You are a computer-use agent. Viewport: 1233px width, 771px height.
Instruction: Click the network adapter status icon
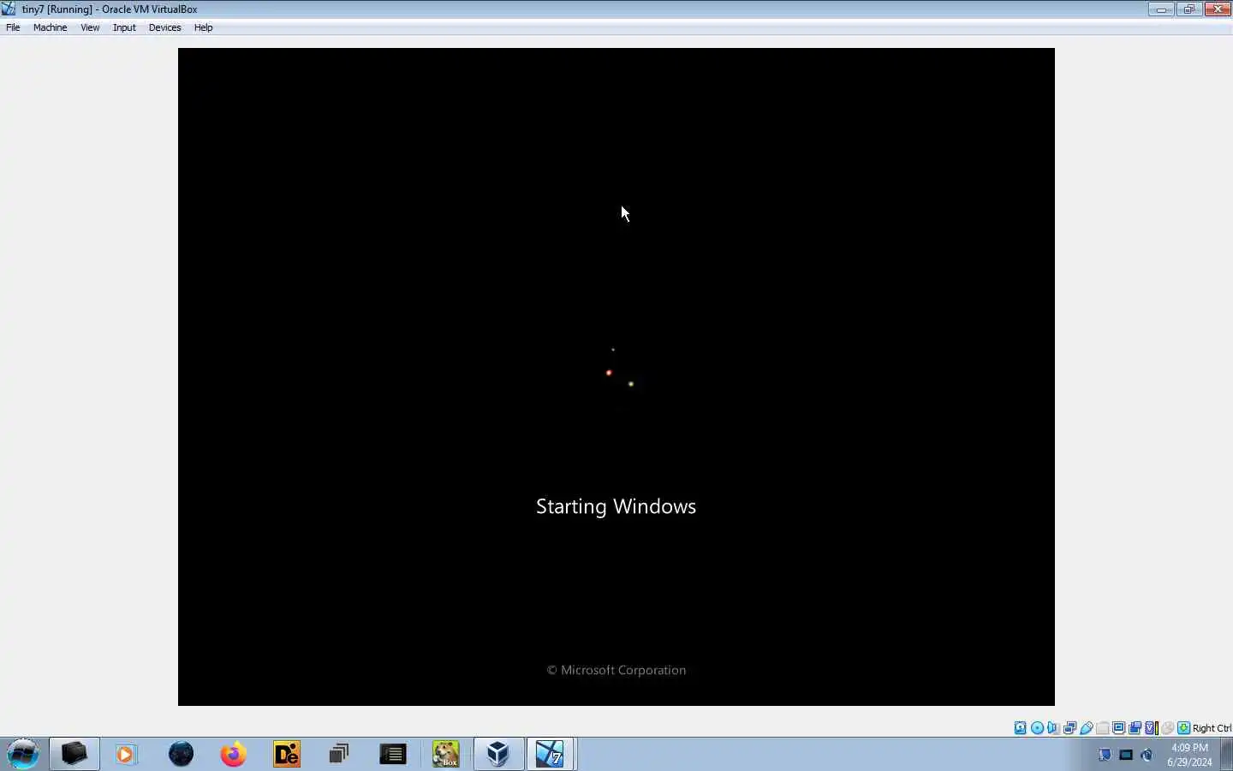tap(1070, 728)
